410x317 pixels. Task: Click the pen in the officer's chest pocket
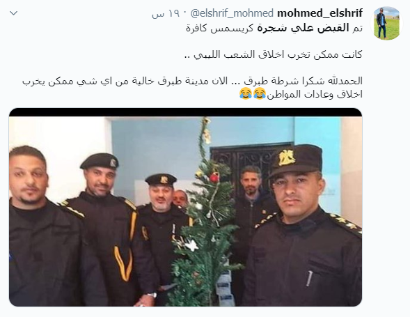point(309,279)
